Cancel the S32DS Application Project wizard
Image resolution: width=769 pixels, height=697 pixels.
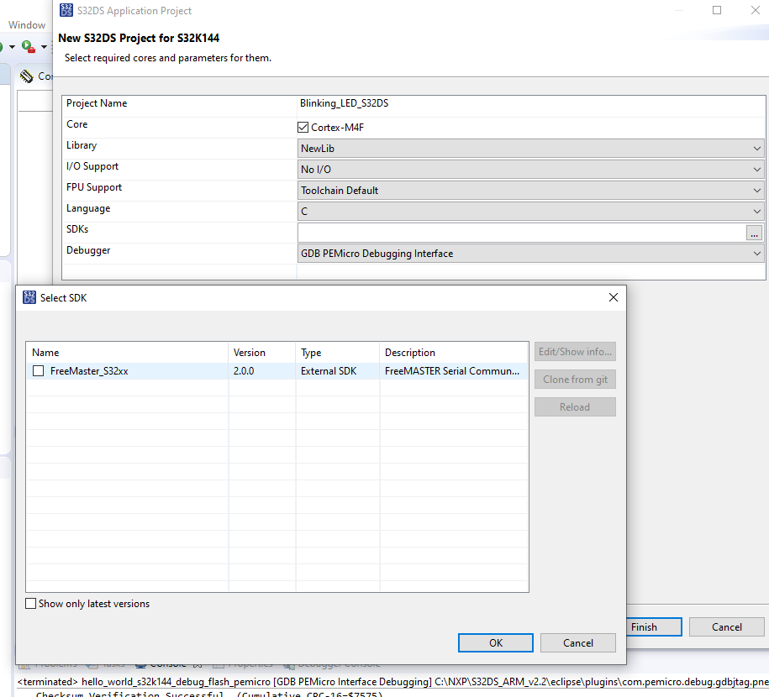pos(726,627)
